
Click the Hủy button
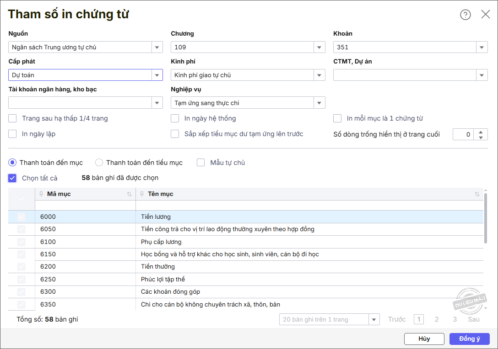[424, 339]
